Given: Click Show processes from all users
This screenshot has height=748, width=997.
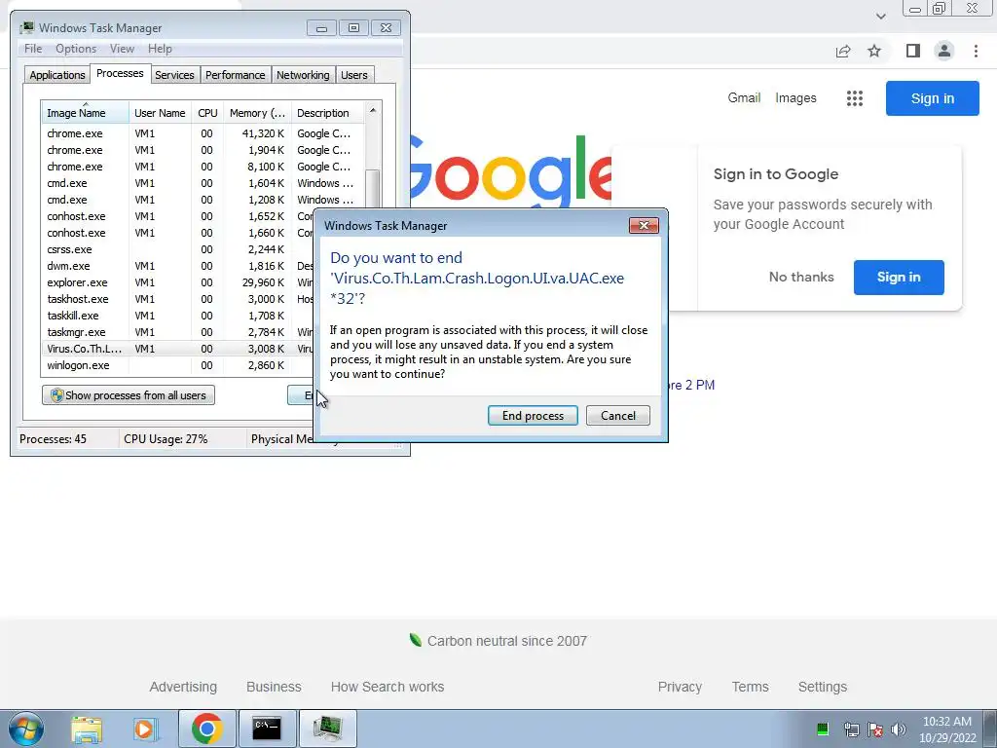Looking at the screenshot, I should point(129,395).
